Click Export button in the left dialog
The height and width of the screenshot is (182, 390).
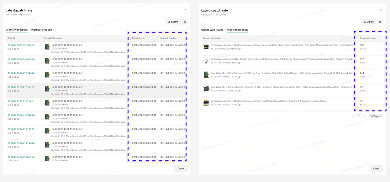(x=173, y=22)
